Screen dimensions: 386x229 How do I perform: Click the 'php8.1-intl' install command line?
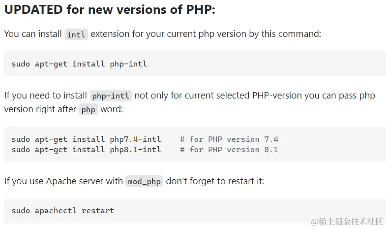coord(86,150)
